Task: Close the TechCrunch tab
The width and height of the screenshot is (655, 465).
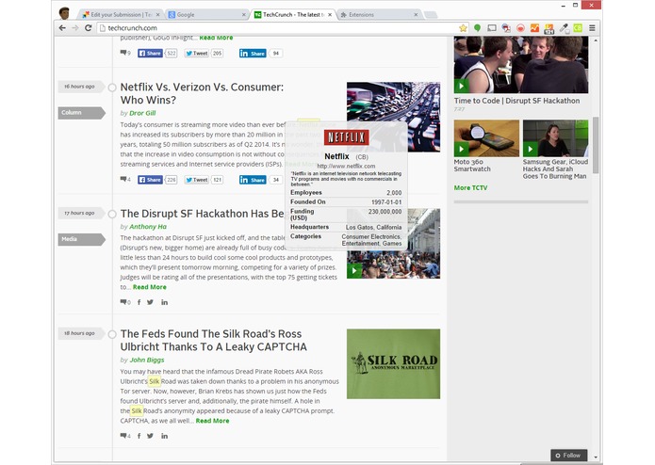Action: [x=330, y=15]
